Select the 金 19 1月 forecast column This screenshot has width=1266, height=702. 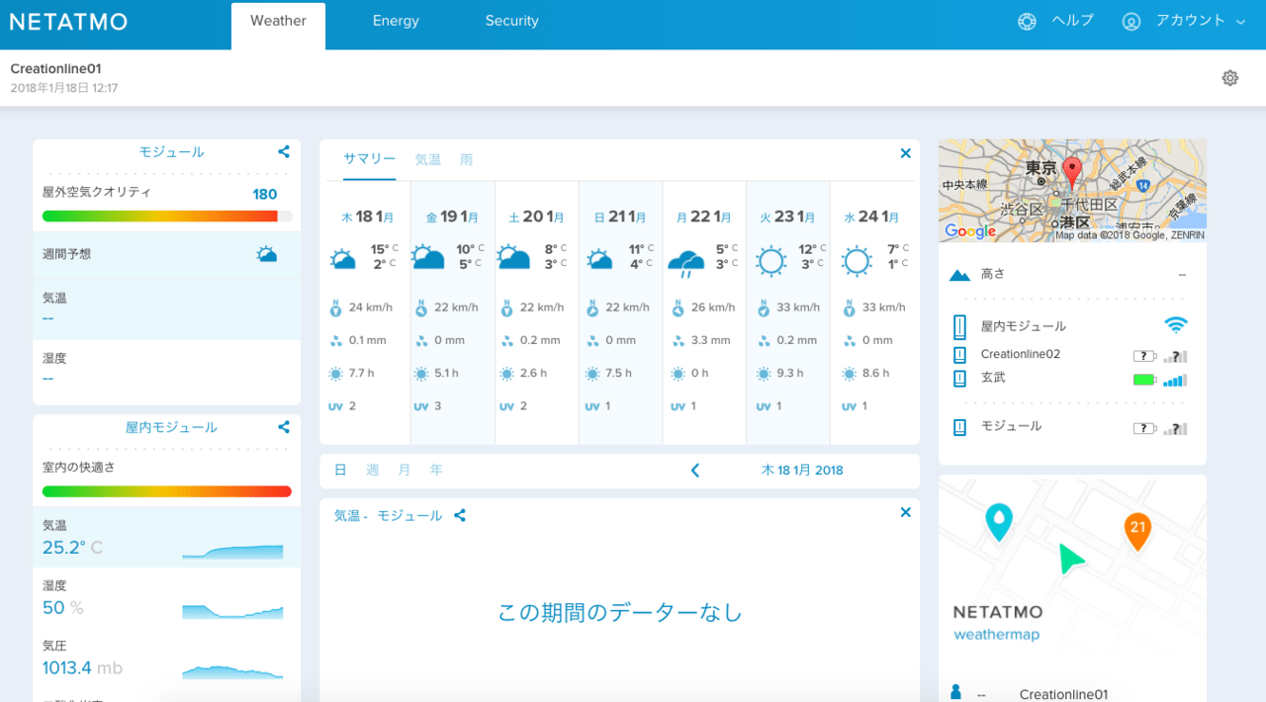pyautogui.click(x=453, y=312)
